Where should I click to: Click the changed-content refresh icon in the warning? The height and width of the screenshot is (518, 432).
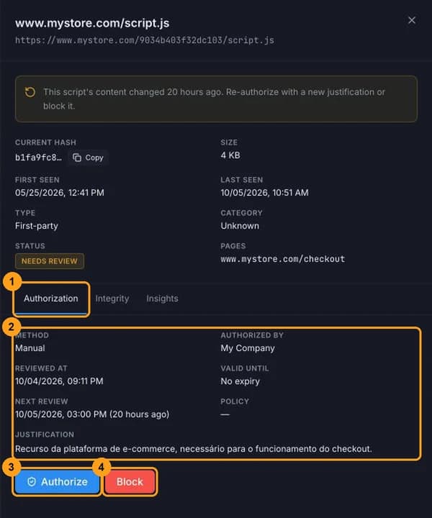click(30, 92)
